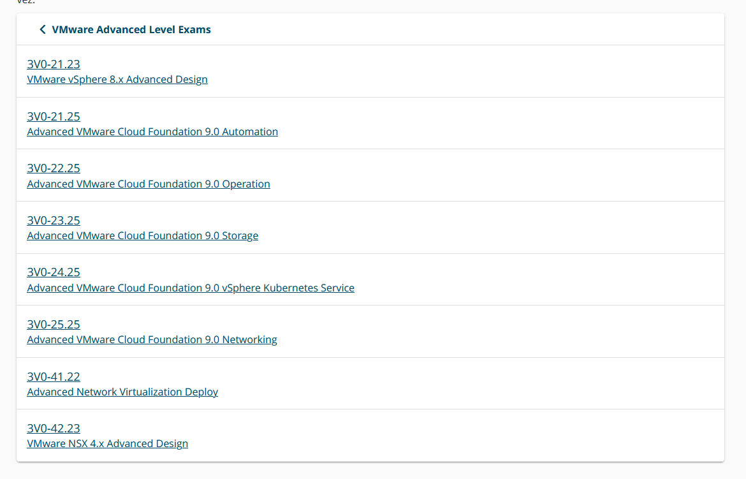This screenshot has height=479, width=746.
Task: Click the back chevron icon
Action: coord(42,29)
